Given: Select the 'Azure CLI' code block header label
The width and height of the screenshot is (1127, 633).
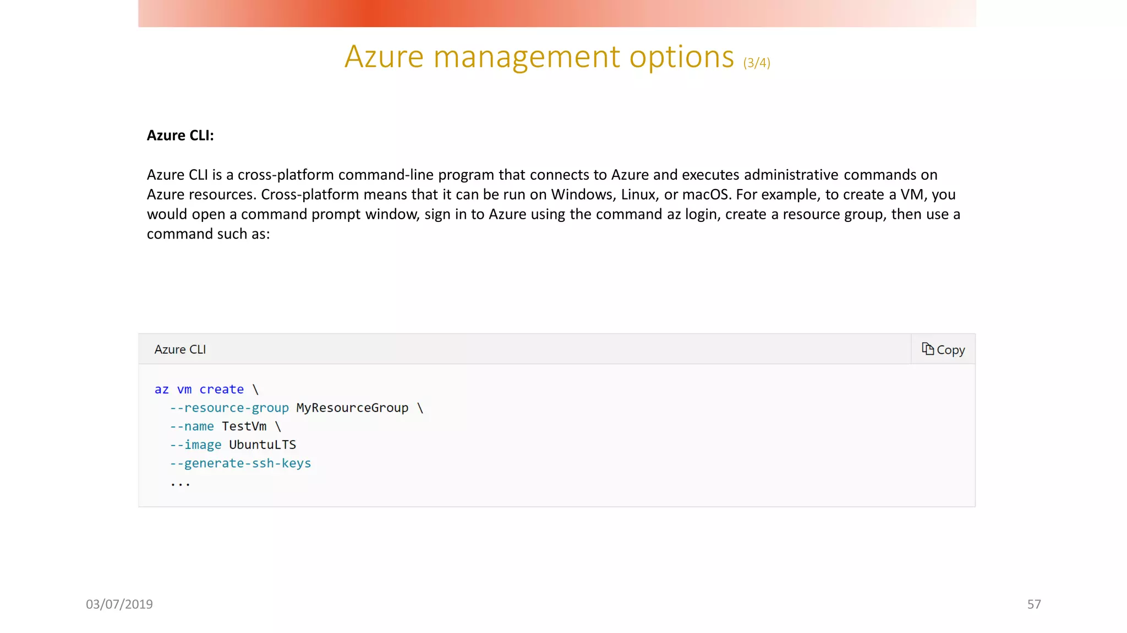Looking at the screenshot, I should pos(180,349).
